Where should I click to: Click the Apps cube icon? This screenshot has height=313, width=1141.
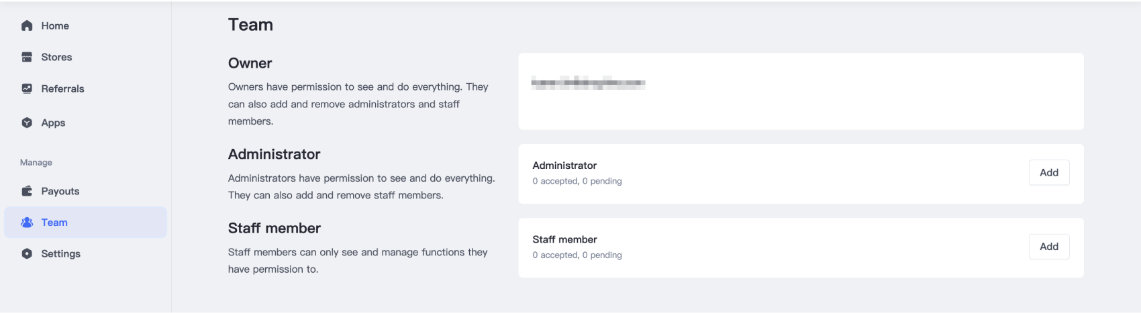coord(27,123)
